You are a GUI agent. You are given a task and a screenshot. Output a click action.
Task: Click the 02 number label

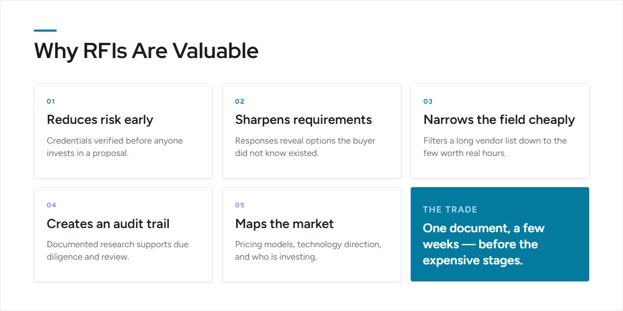pos(239,102)
